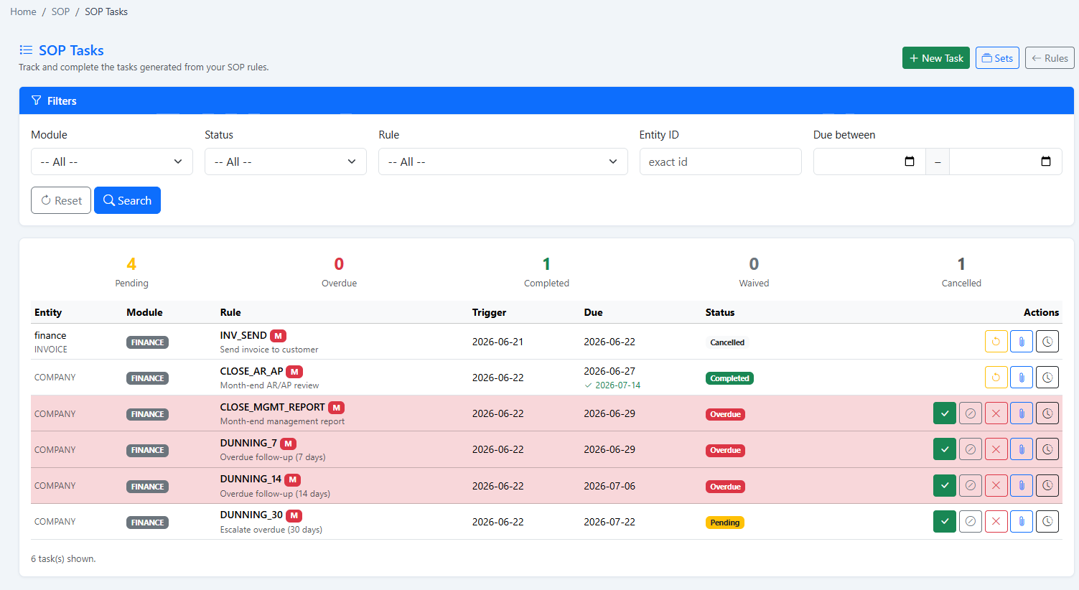The height and width of the screenshot is (590, 1079).
Task: Cancel the DUNNING_14 task with X
Action: [996, 485]
